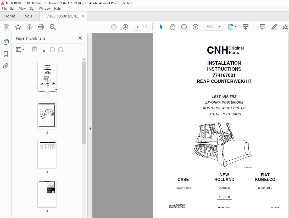Image resolution: width=289 pixels, height=218 pixels.
Task: Go to the next page
Action: tap(125, 27)
